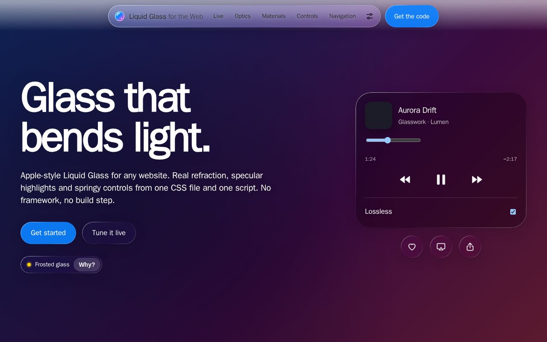Like the track with the heart icon
Image resolution: width=547 pixels, height=342 pixels.
[x=412, y=247]
